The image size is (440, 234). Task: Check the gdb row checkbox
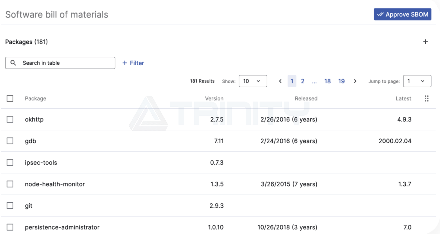(10, 141)
